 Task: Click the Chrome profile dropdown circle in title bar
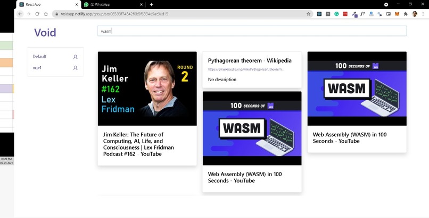(386, 4)
